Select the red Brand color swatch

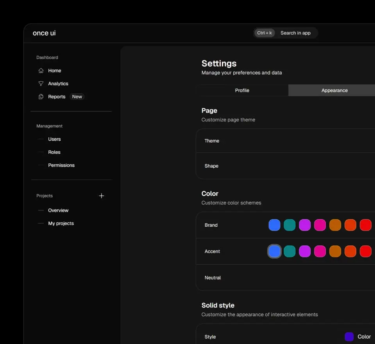[366, 225]
